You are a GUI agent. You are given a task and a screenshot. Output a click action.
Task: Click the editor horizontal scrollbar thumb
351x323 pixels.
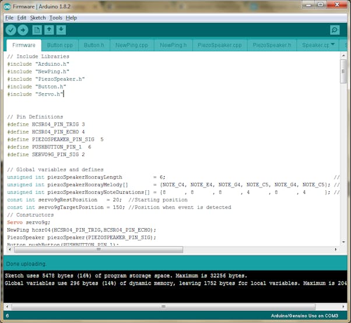(x=99, y=249)
